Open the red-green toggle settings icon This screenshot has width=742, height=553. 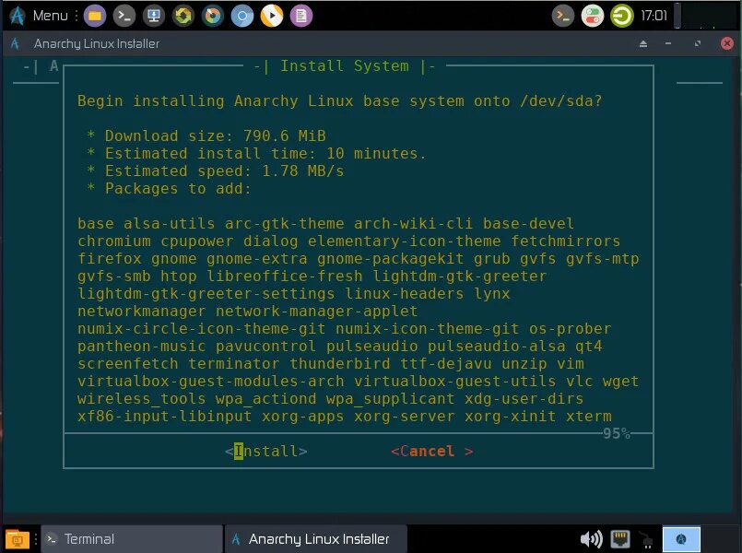click(x=593, y=16)
